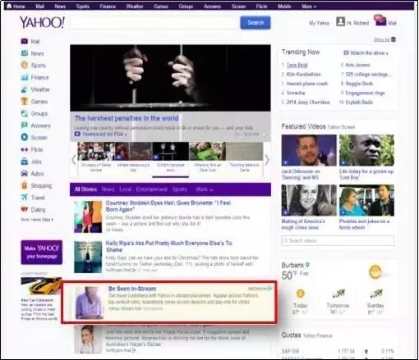The width and height of the screenshot is (419, 360).
Task: Open Watch the show dropdown
Action: click(366, 53)
